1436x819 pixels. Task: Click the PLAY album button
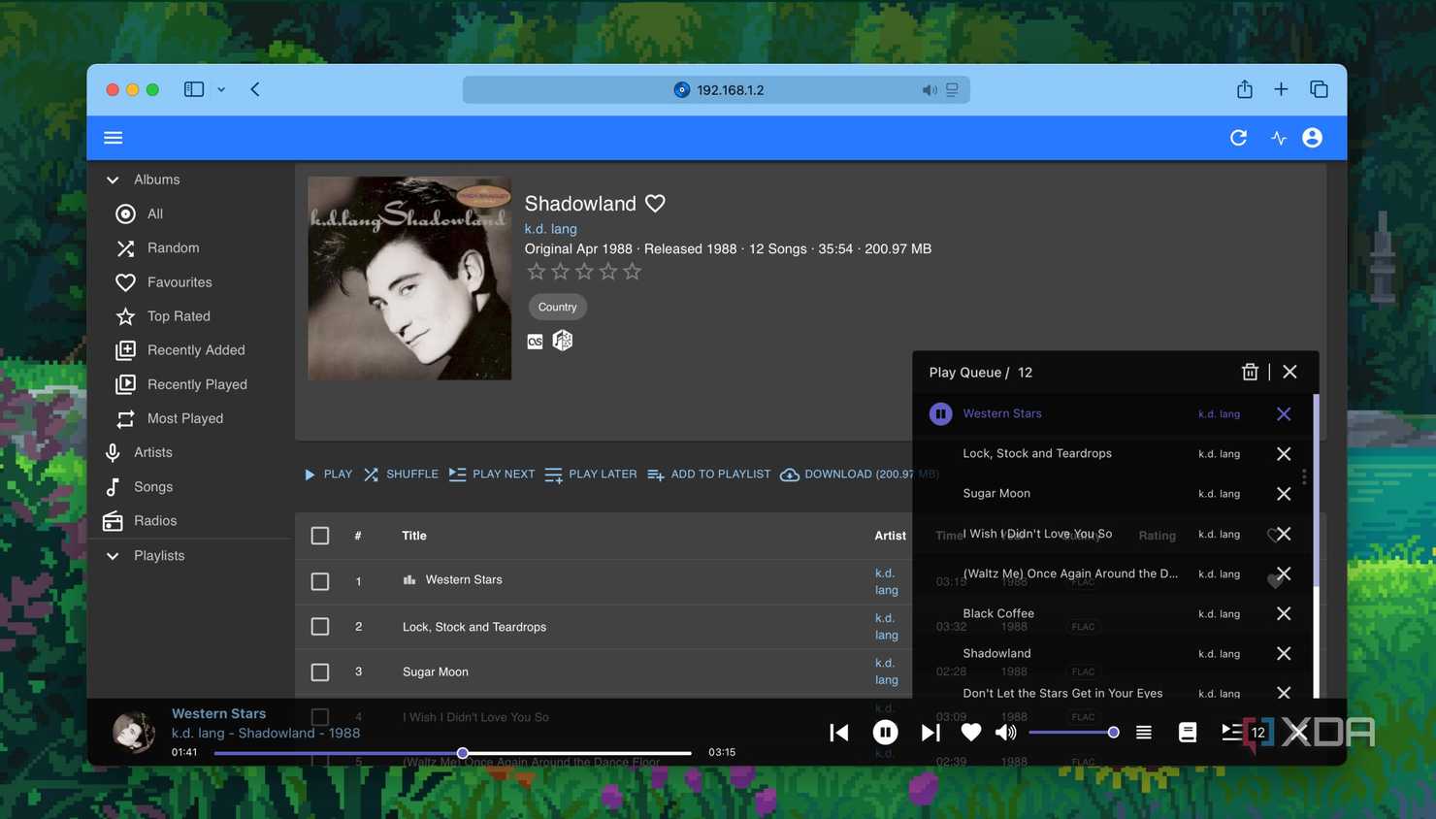click(328, 475)
